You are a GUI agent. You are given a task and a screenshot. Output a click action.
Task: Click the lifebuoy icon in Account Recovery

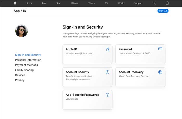pyautogui.click(x=160, y=72)
